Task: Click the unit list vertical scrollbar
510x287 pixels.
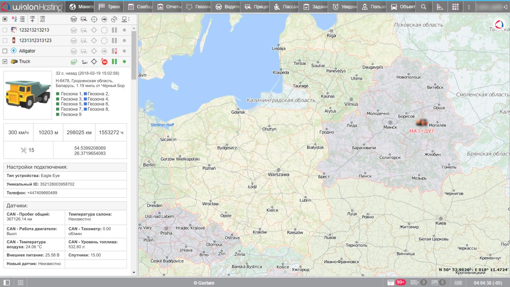Action: (134, 55)
